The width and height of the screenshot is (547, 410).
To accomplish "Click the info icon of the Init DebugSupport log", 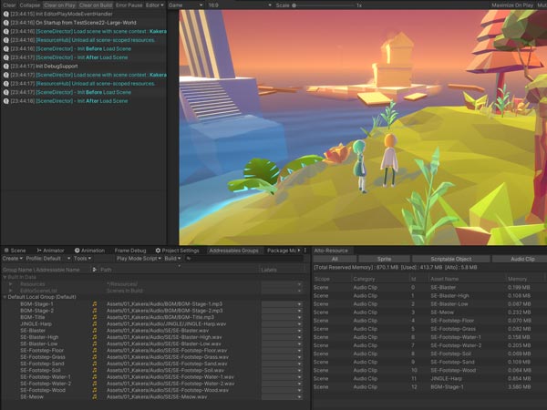I will click(5, 67).
